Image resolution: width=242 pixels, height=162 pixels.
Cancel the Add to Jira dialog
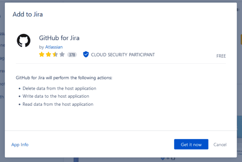pos(220,145)
